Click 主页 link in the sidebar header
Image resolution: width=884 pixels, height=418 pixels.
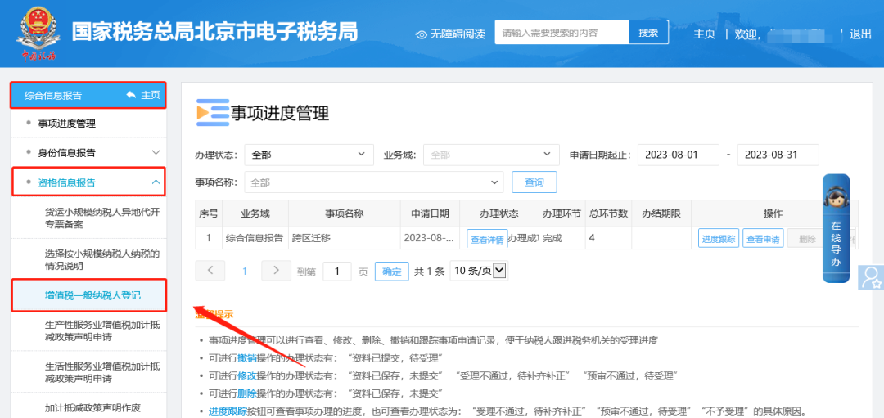151,95
